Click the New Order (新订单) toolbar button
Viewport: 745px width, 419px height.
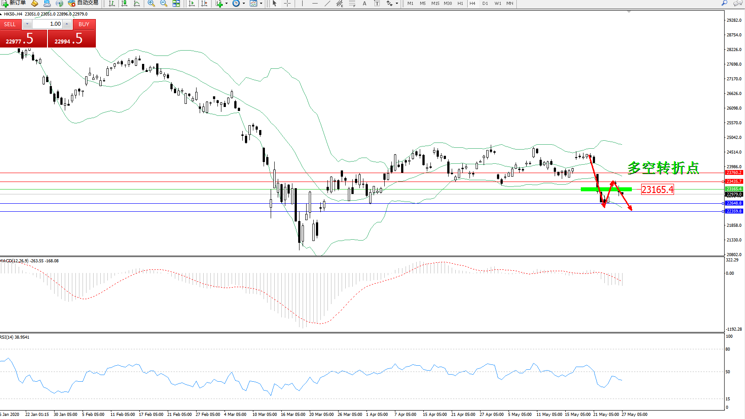coord(14,3)
